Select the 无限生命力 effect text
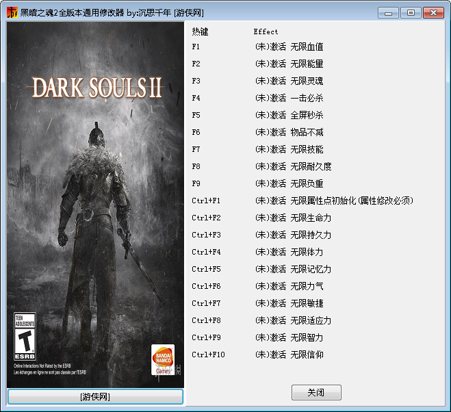Screen dimensions: 451x412 [311, 218]
